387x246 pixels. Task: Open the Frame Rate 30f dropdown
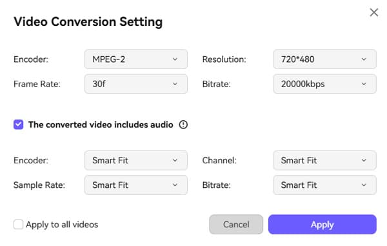[136, 84]
